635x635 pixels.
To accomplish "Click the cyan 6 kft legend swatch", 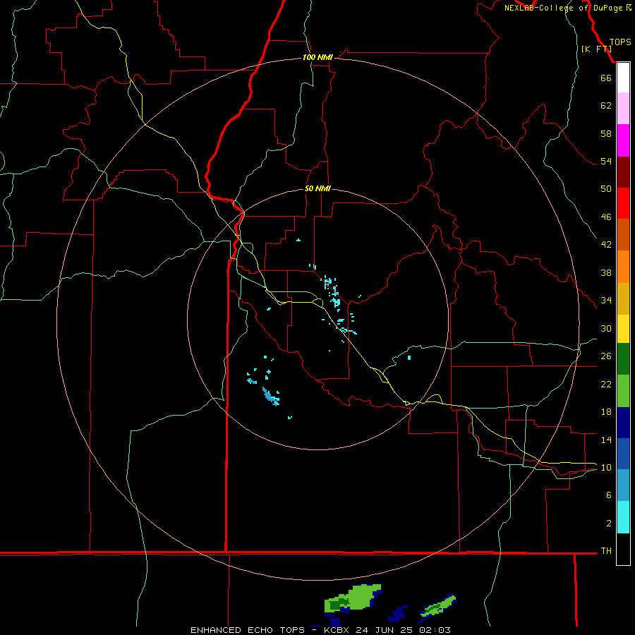I will click(x=623, y=517).
